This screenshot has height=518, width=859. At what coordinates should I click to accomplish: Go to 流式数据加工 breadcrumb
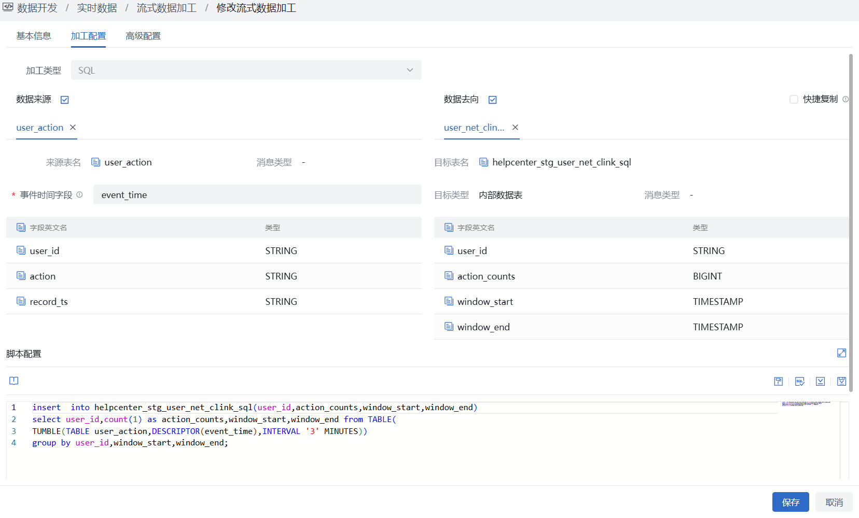click(167, 8)
